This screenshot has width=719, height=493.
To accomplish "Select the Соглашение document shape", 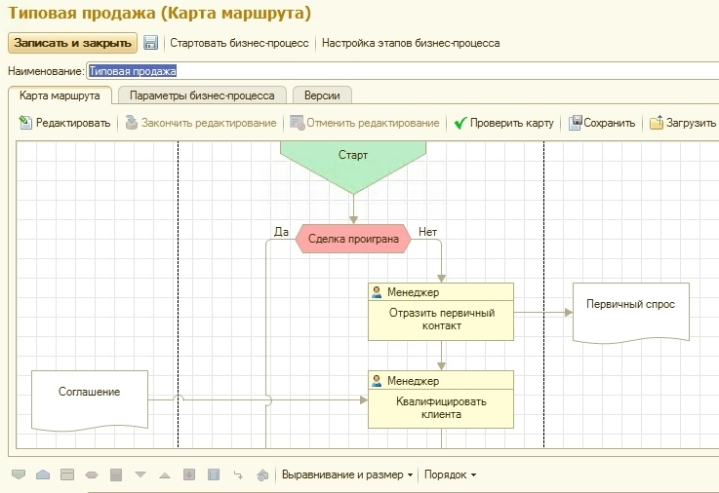I will [x=90, y=401].
